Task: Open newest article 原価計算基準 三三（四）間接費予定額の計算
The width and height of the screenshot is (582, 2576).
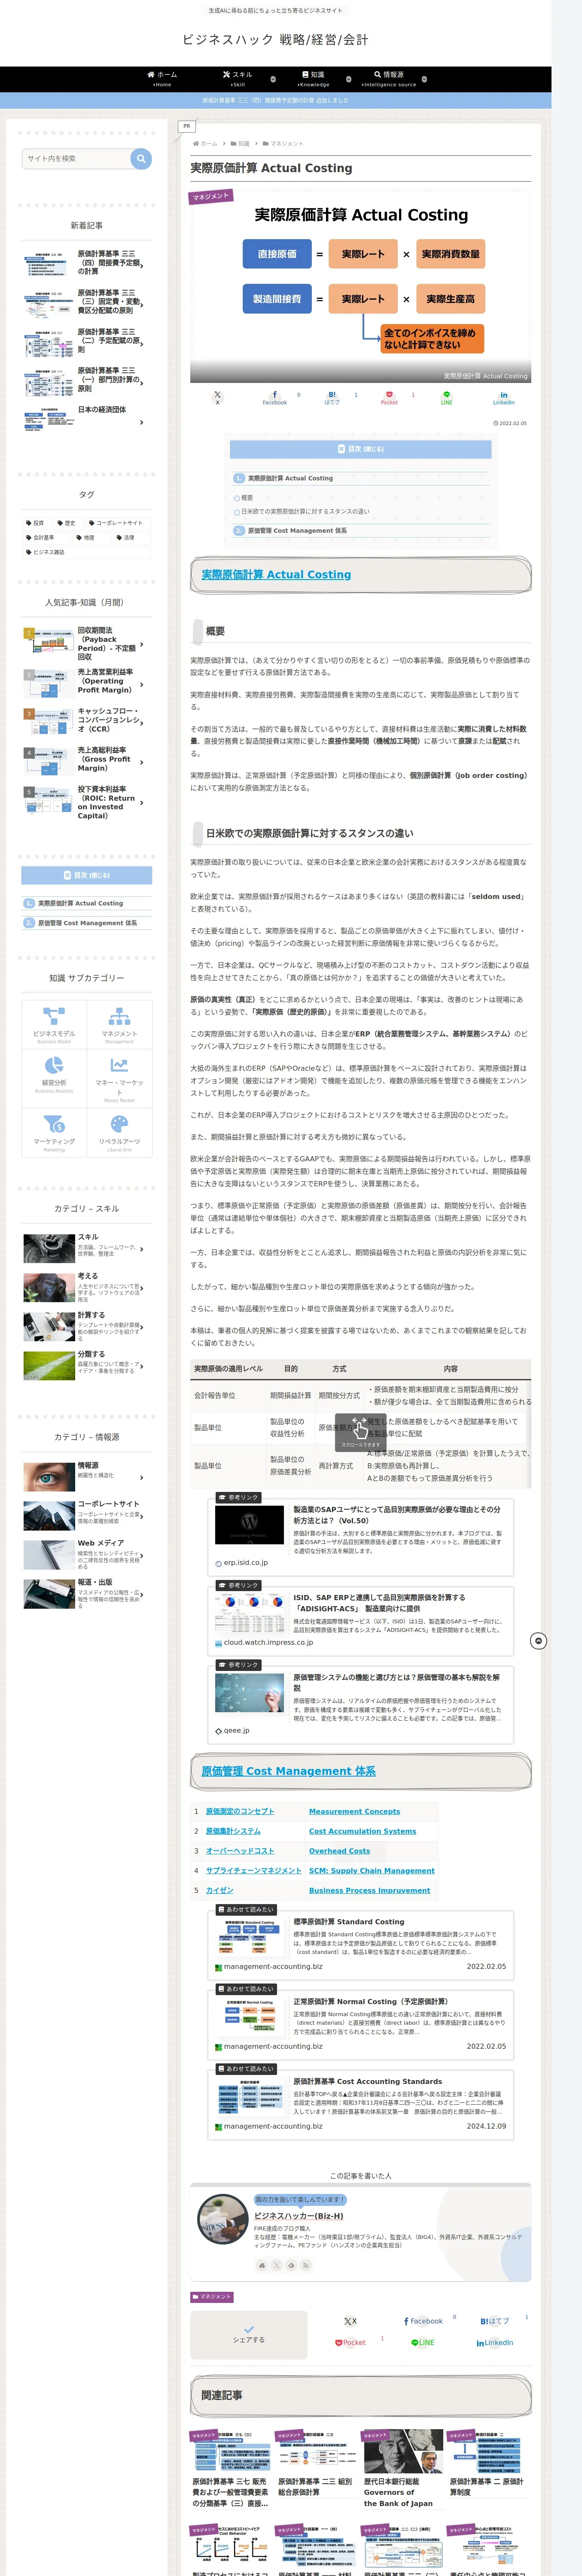Action: click(x=85, y=263)
